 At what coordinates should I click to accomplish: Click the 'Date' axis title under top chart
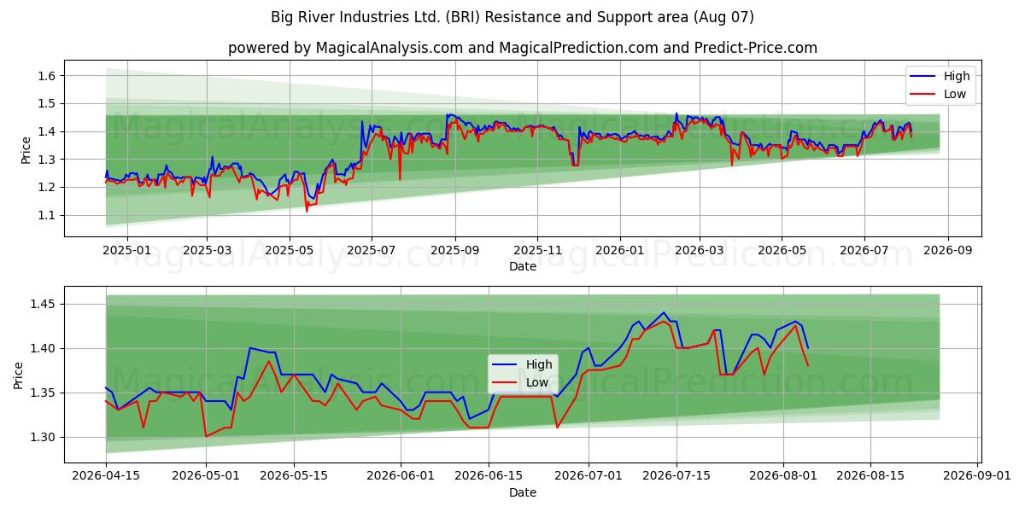pos(523,266)
